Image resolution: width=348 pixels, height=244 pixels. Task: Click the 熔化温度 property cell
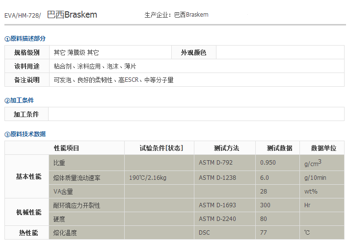[86, 232]
